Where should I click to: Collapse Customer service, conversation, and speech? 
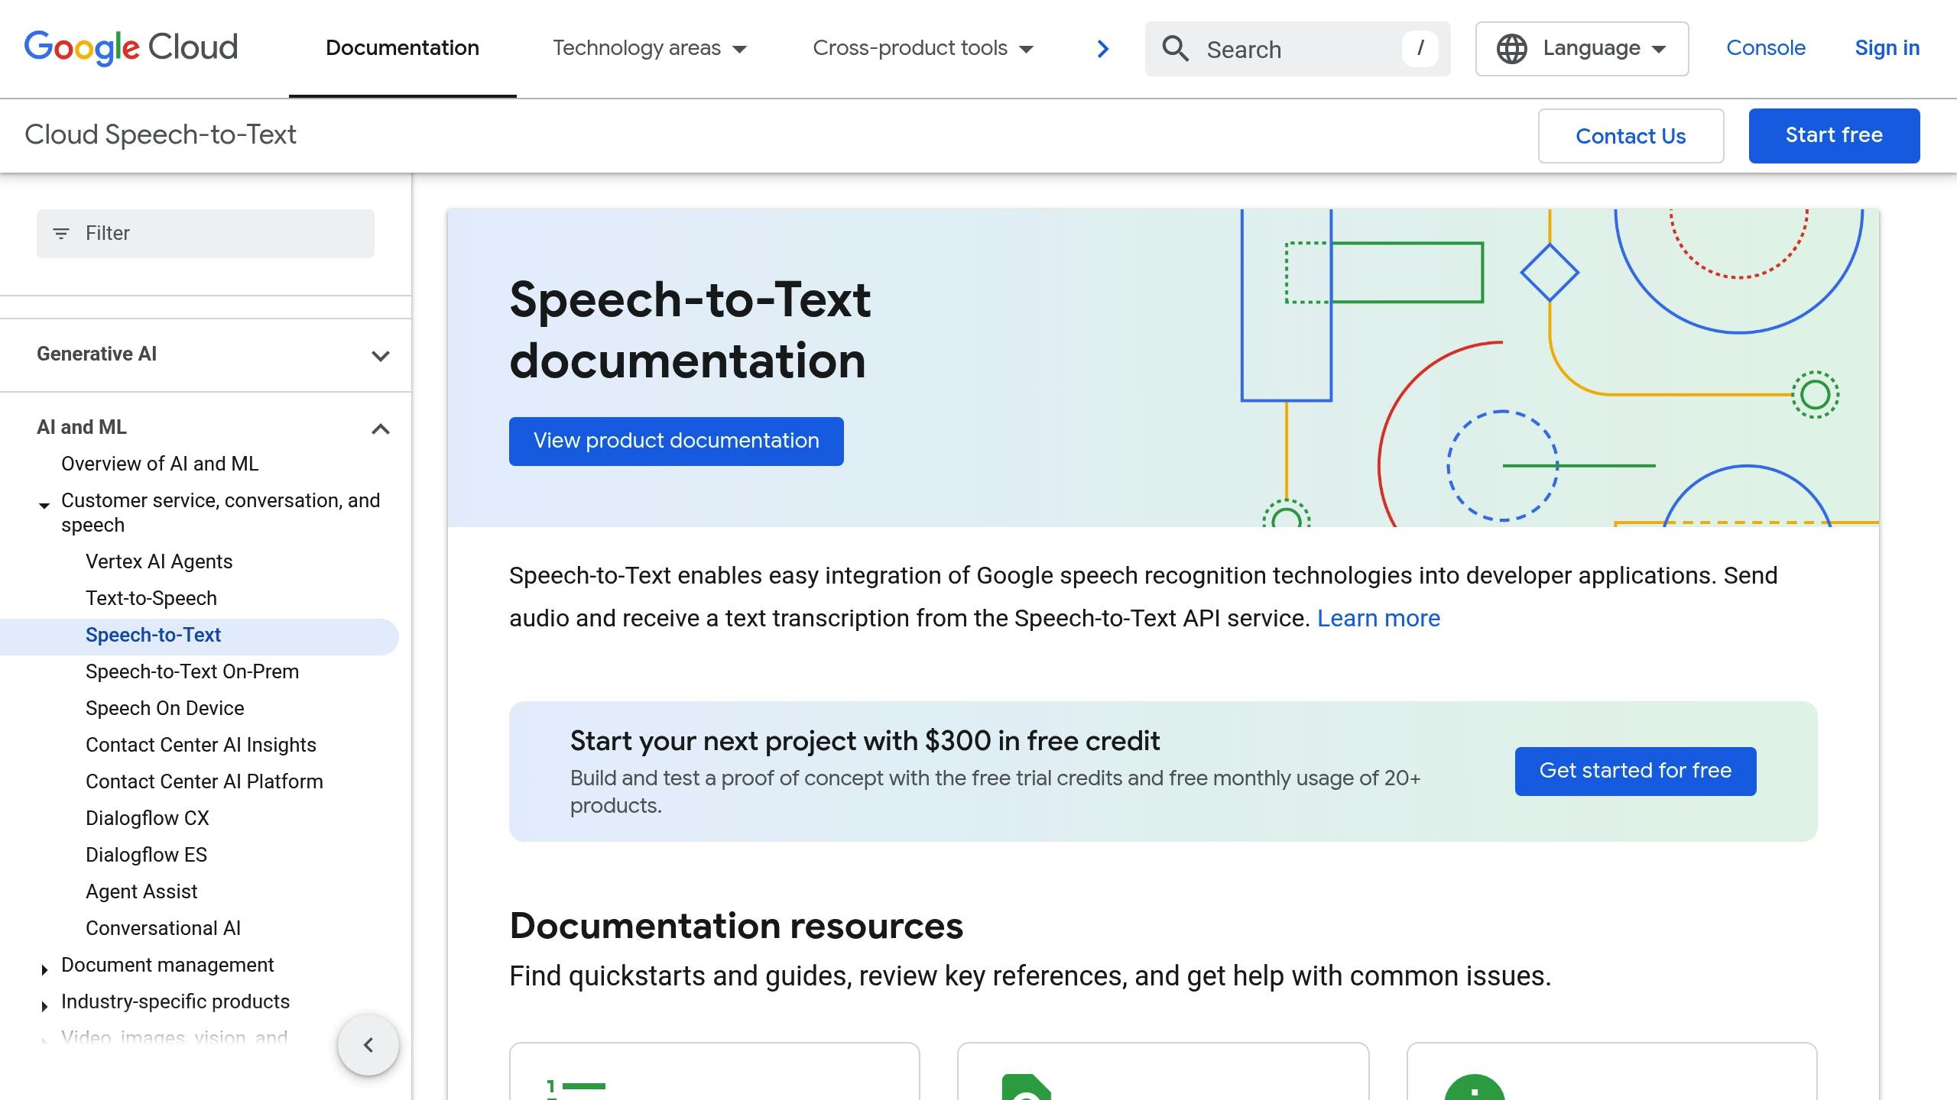(44, 506)
